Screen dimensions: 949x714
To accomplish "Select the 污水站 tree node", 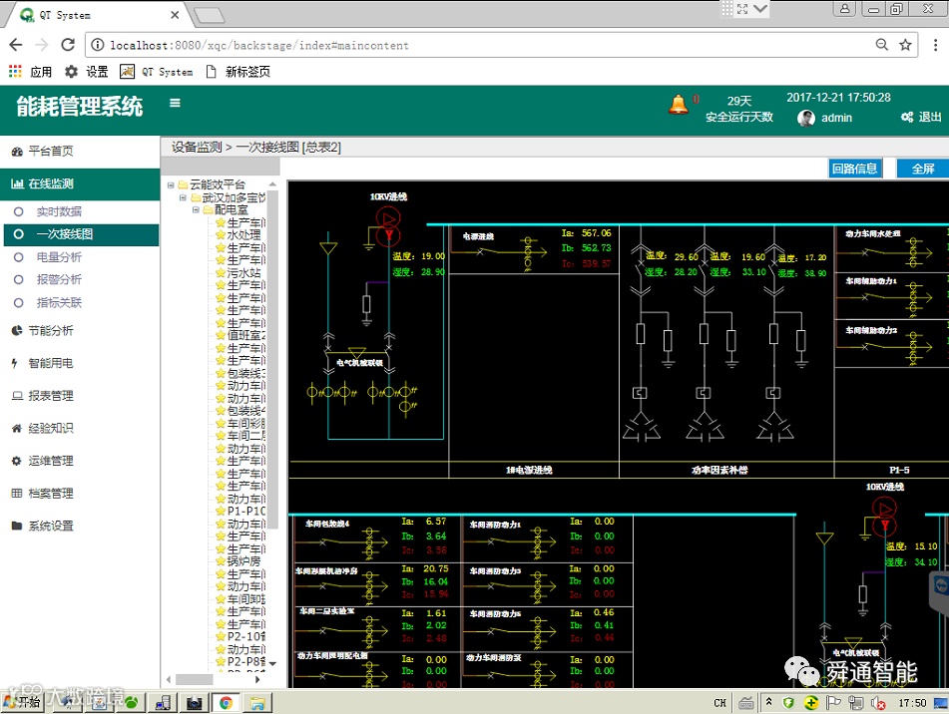I will pyautogui.click(x=243, y=272).
